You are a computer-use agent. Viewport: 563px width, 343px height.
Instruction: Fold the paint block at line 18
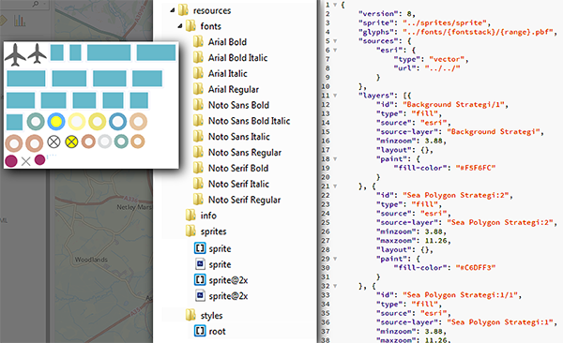click(335, 158)
